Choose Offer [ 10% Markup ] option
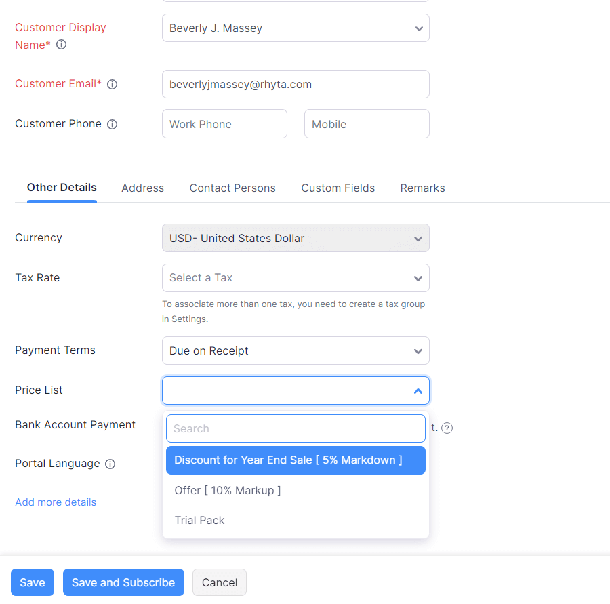 [228, 490]
